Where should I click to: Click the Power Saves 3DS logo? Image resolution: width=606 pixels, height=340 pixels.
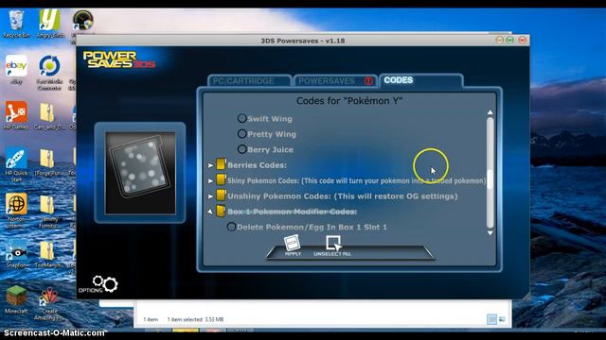point(119,59)
